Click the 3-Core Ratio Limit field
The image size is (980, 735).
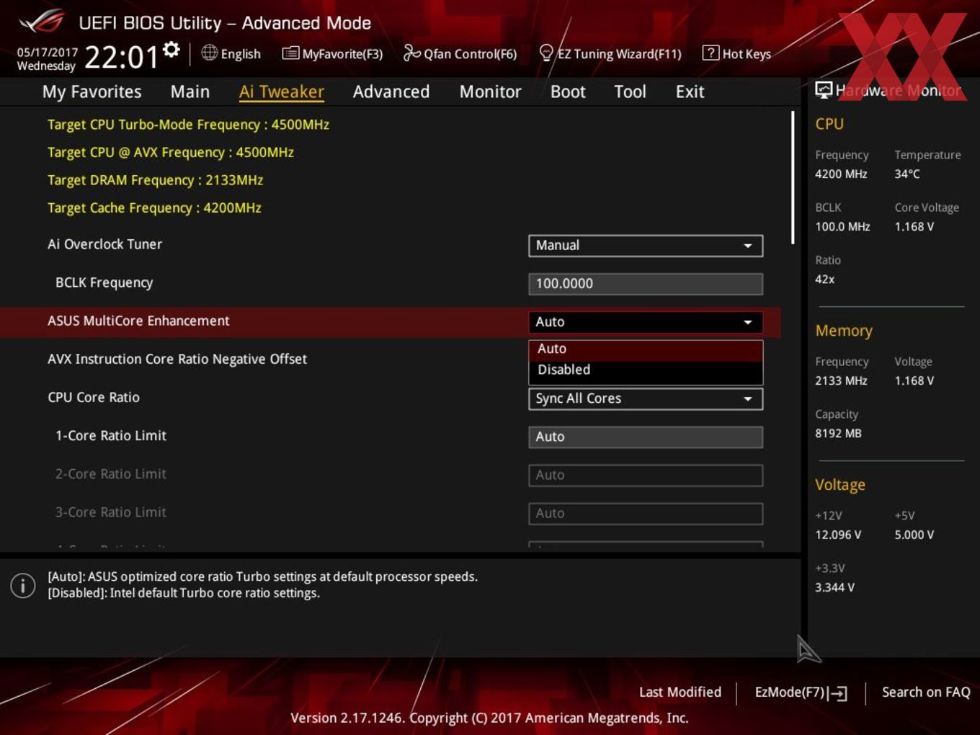click(646, 513)
